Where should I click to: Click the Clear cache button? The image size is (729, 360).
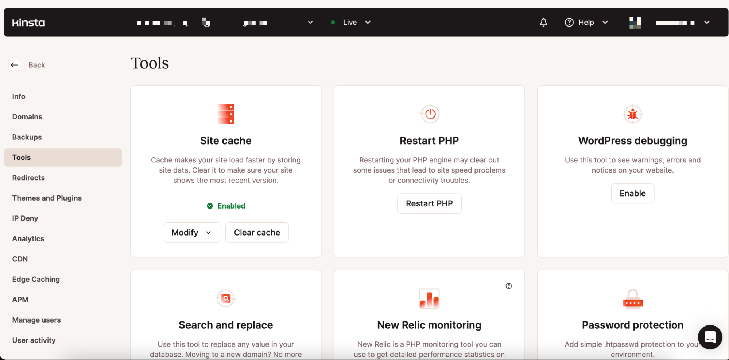coord(257,232)
